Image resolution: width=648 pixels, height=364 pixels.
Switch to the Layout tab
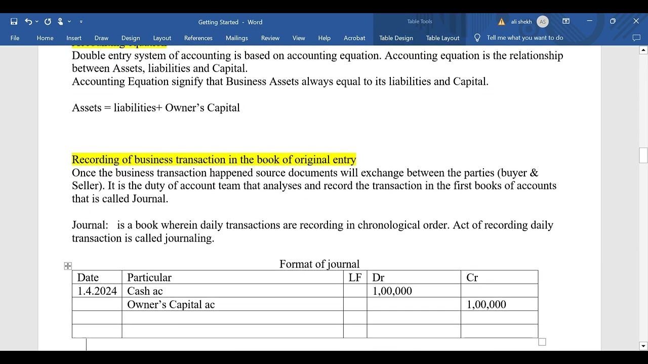pyautogui.click(x=162, y=38)
